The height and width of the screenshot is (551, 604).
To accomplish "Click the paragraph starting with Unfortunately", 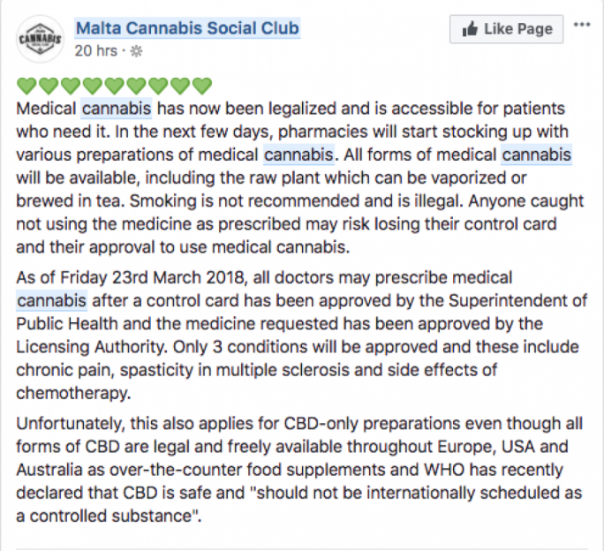I will point(299,470).
